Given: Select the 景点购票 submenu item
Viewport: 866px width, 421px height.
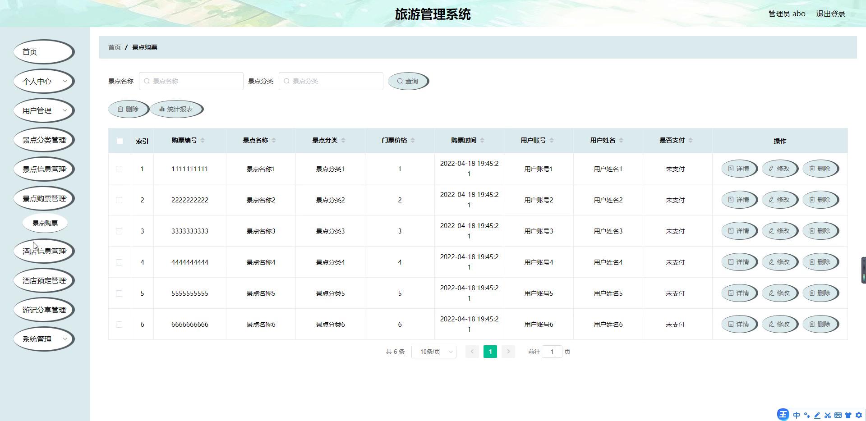Looking at the screenshot, I should pyautogui.click(x=45, y=223).
